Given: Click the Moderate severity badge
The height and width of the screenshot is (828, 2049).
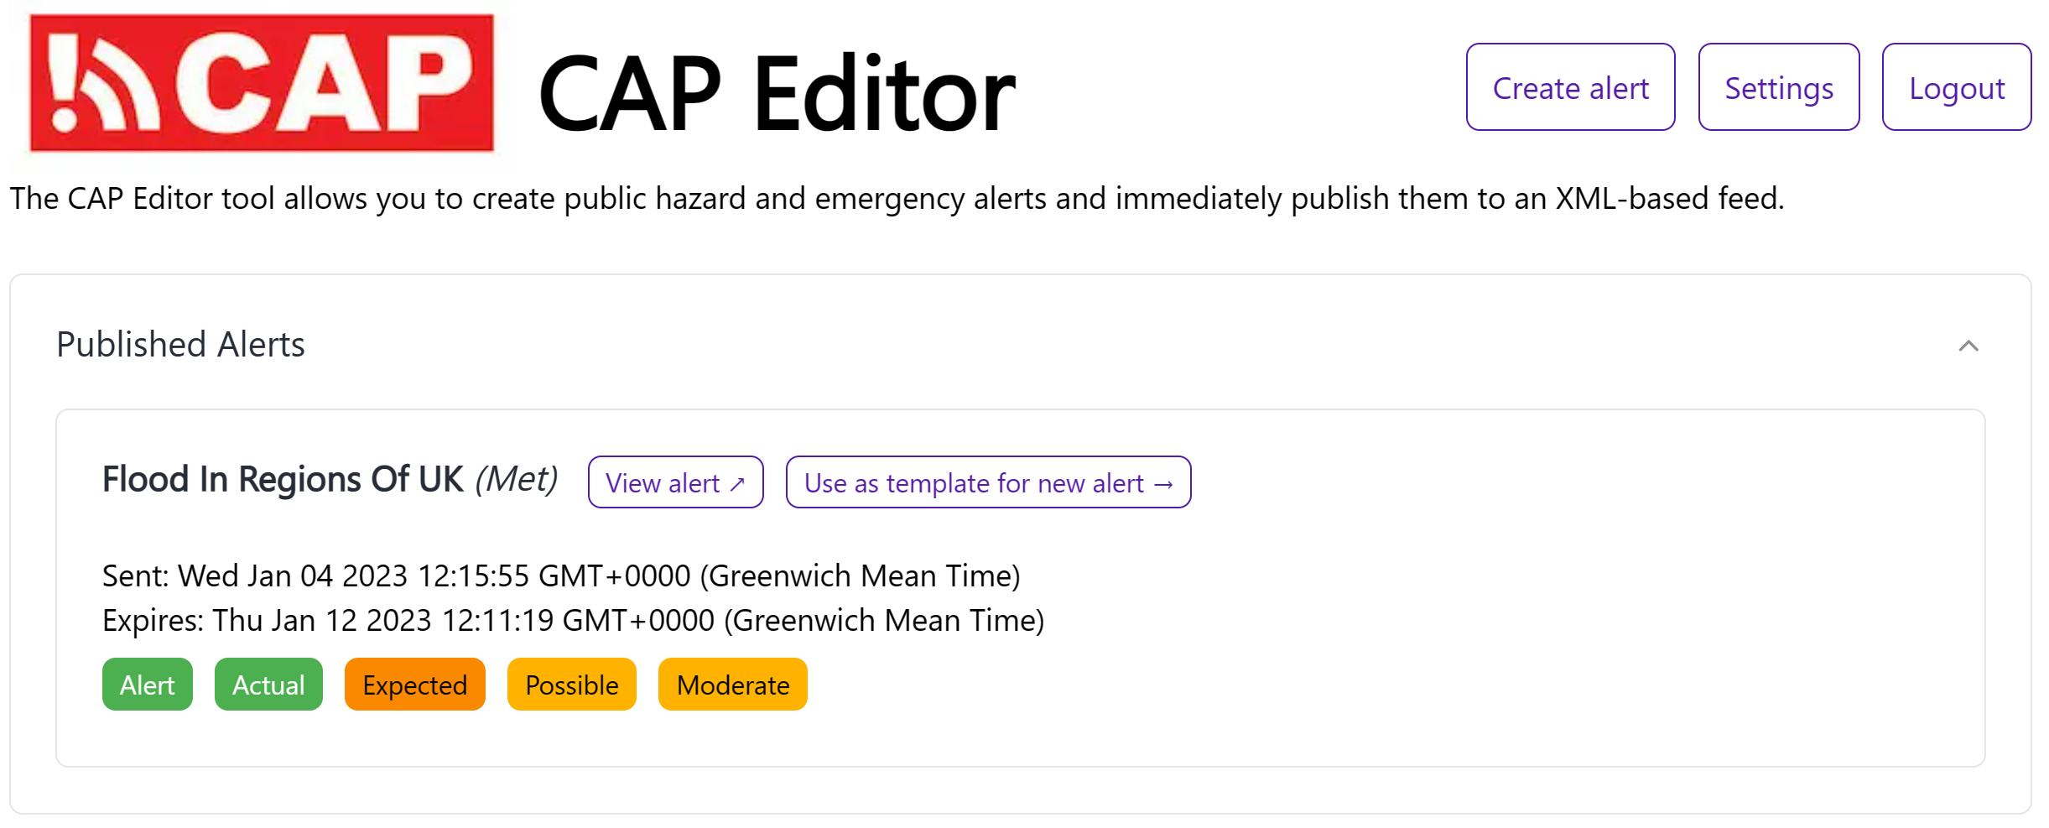Looking at the screenshot, I should click(731, 684).
